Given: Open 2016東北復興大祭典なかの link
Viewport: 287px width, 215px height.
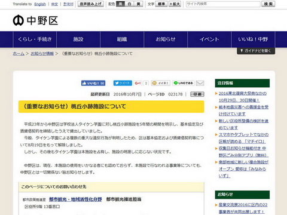Looking at the screenshot, I should click(243, 97).
